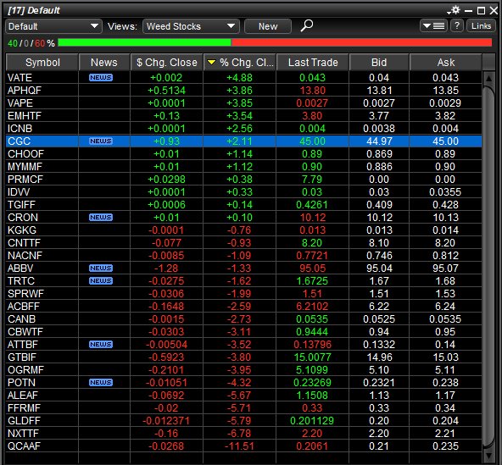Select the ICNB symbol
Image resolution: width=502 pixels, height=465 pixels.
[x=20, y=128]
